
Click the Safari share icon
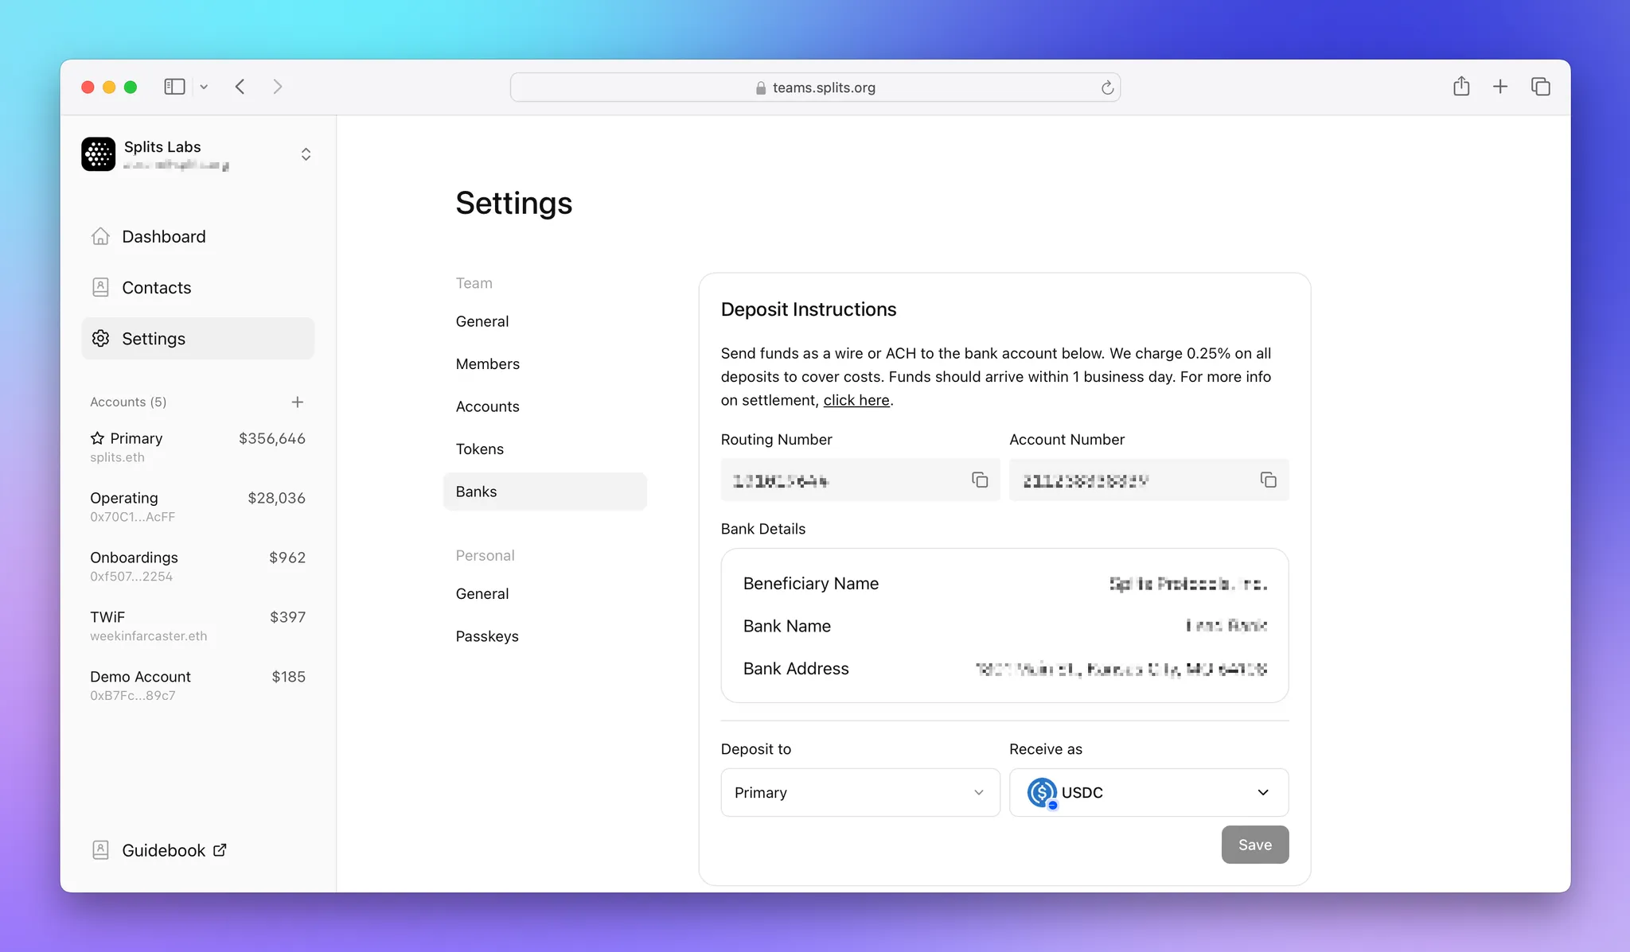tap(1460, 87)
